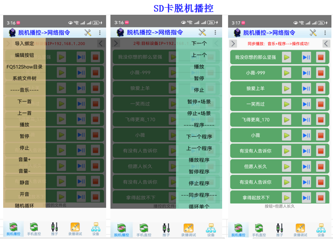Stop '飞得更高_170' on the rightmost phone screen
The width and height of the screenshot is (333, 239).
click(x=320, y=120)
